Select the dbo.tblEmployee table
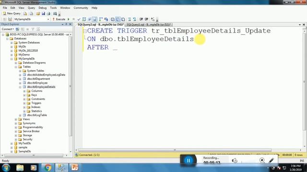This screenshot has height=172, width=307. coord(37,83)
